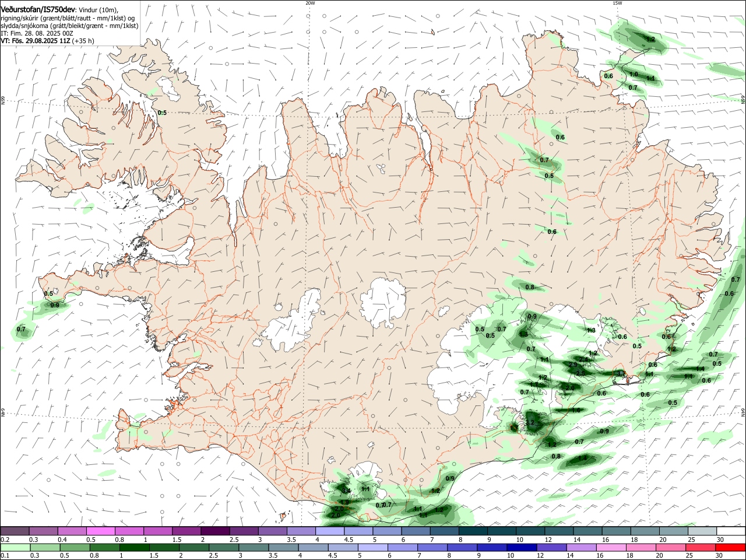Viewport: 746px width, 560px height.
Task: Select the darkest purple swatch labeled 2 in the top legend row
Action: coord(215,531)
